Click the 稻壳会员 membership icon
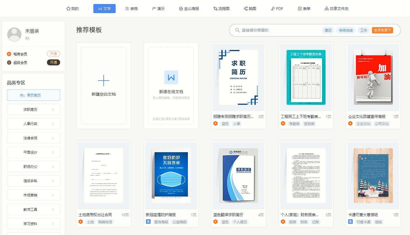Image resolution: width=410 pixels, height=235 pixels. click(x=8, y=54)
